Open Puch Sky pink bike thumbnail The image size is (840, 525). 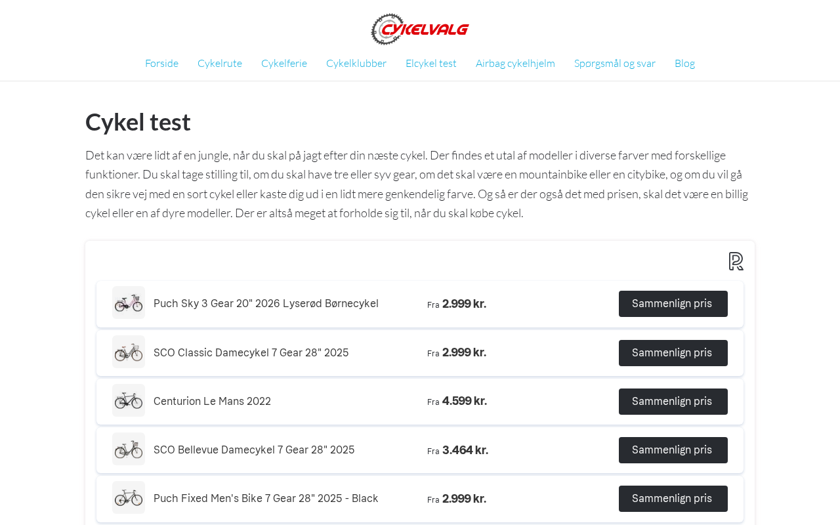click(129, 303)
